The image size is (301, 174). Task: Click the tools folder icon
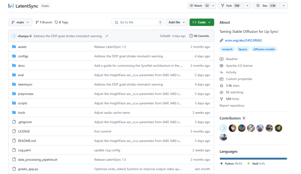(14, 112)
